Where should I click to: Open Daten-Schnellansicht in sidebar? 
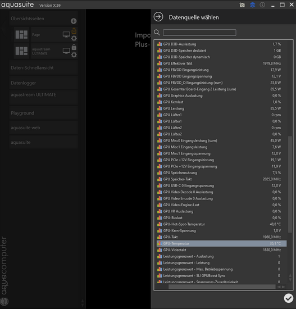coord(43,67)
